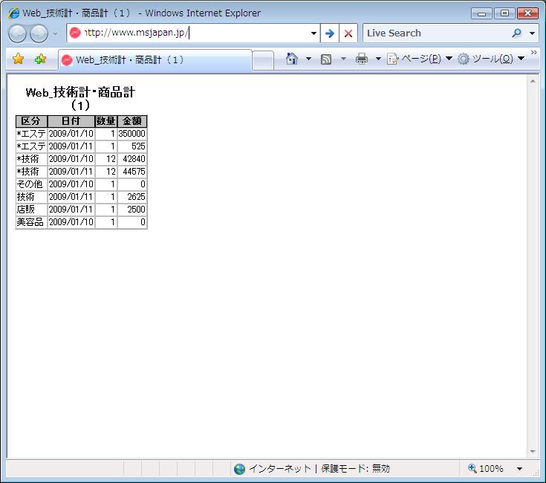
Task: Open the Favorites Center star
Action: coord(18,59)
